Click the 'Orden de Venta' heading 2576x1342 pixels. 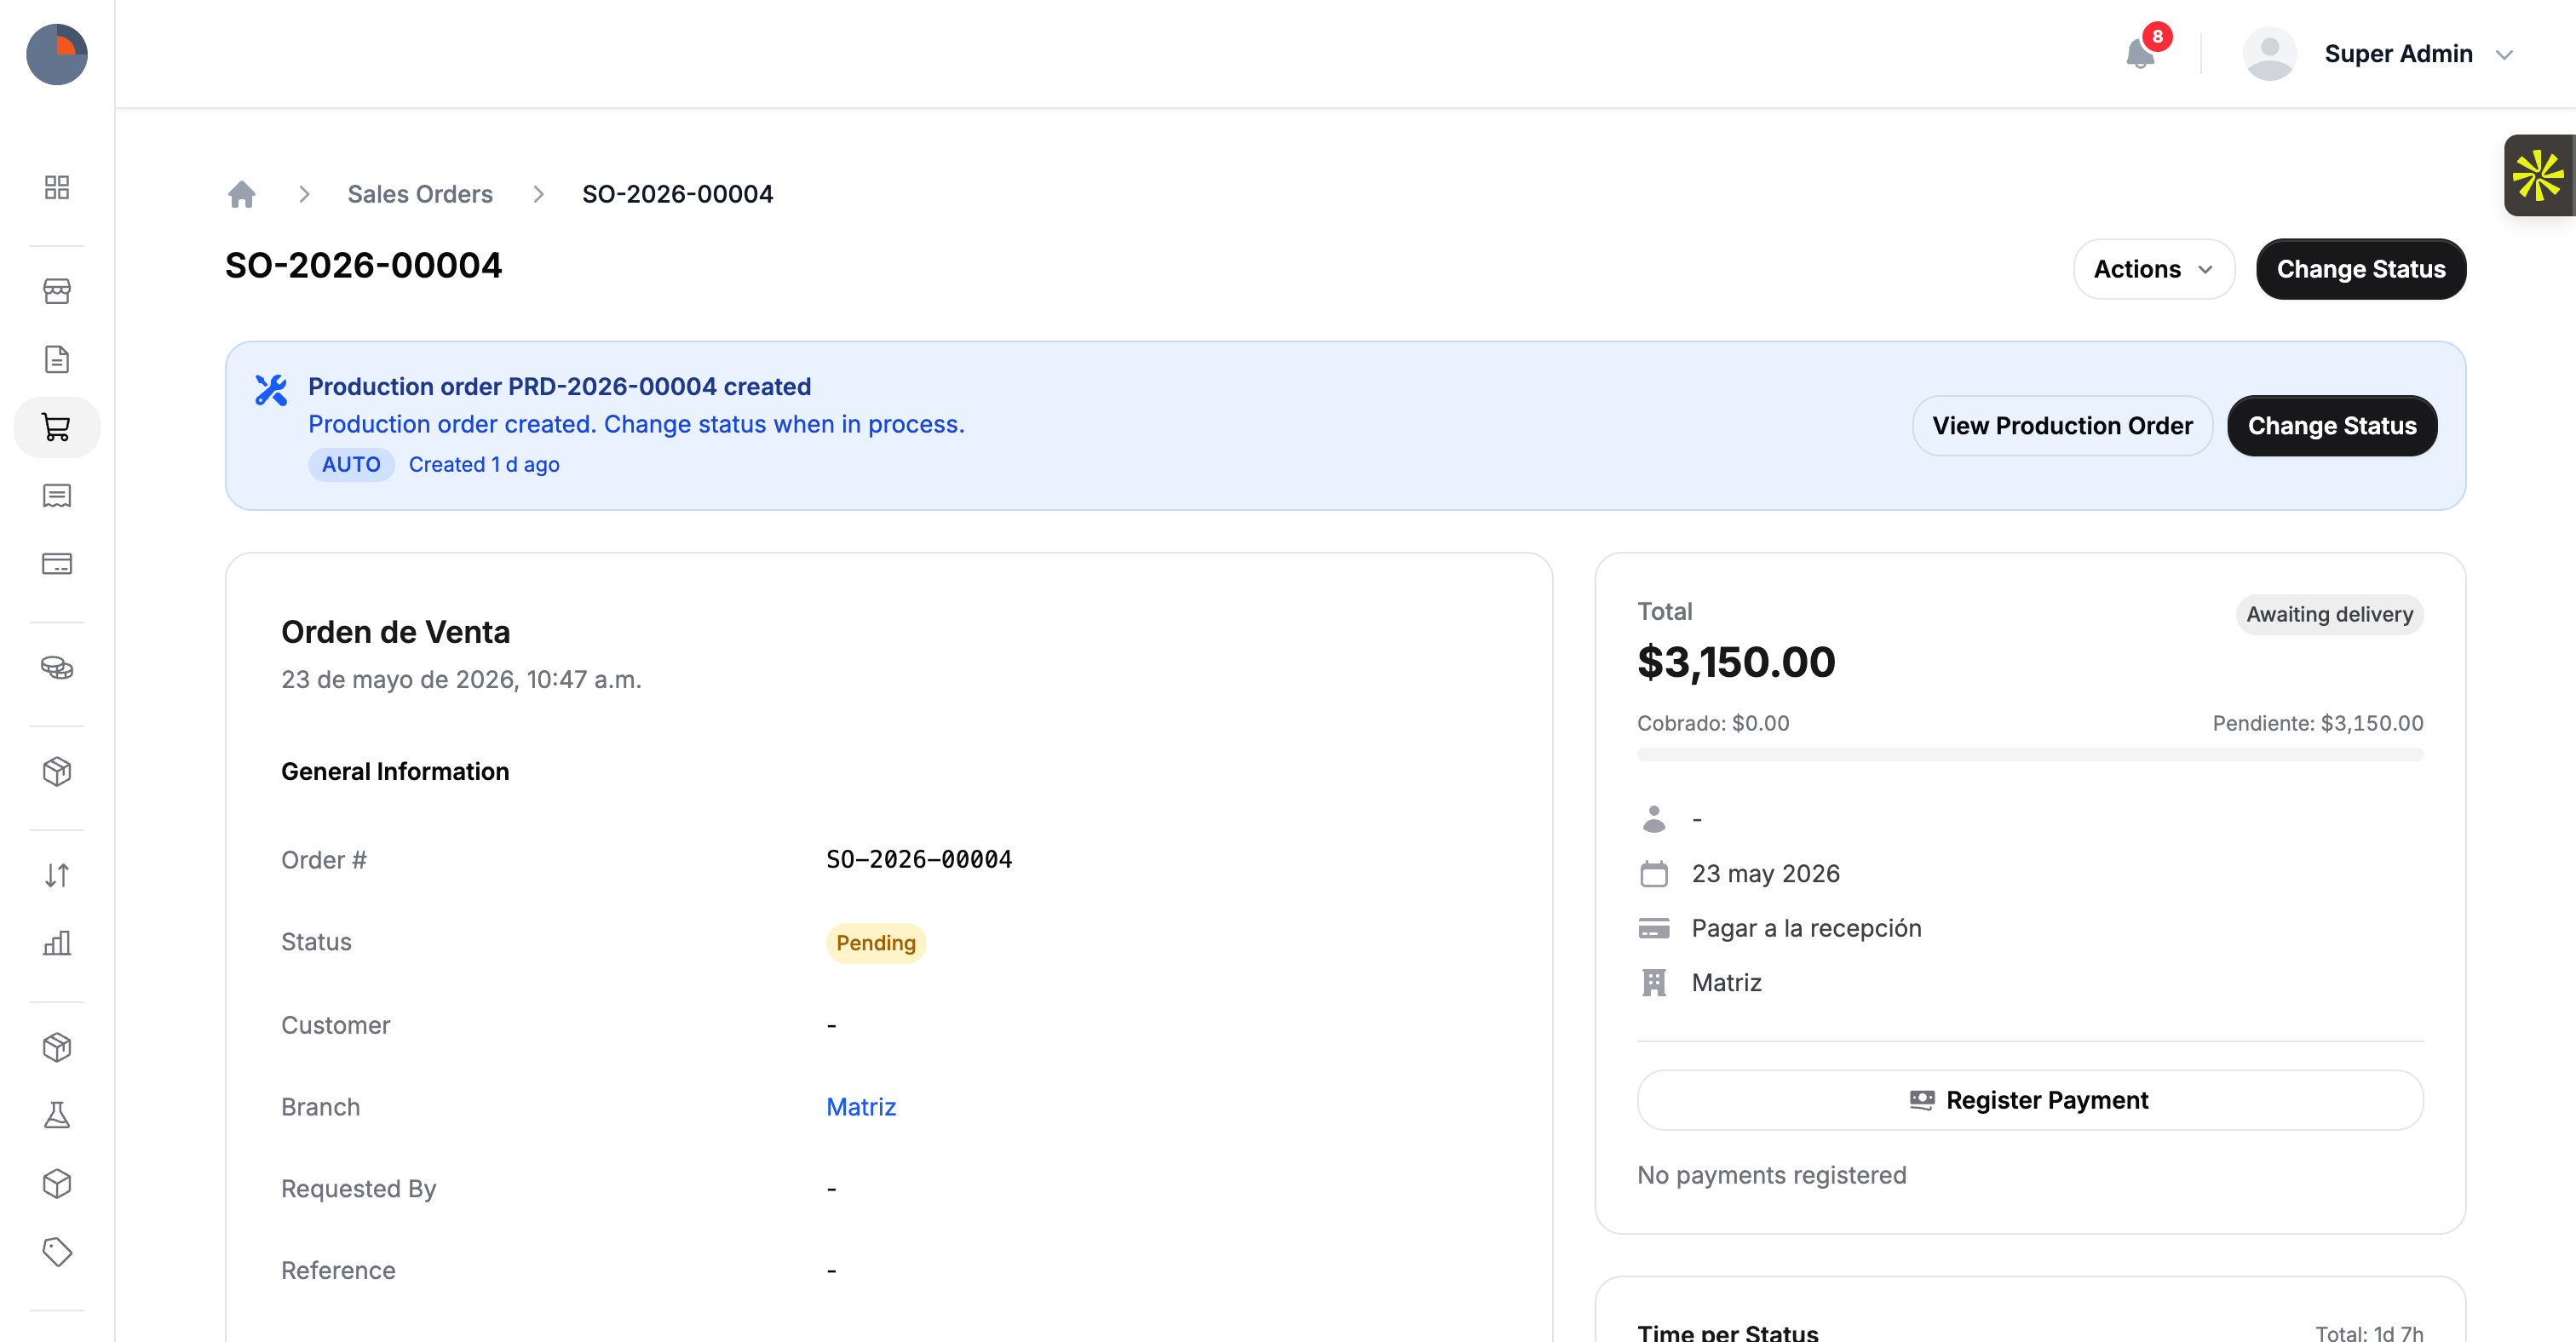coord(395,633)
